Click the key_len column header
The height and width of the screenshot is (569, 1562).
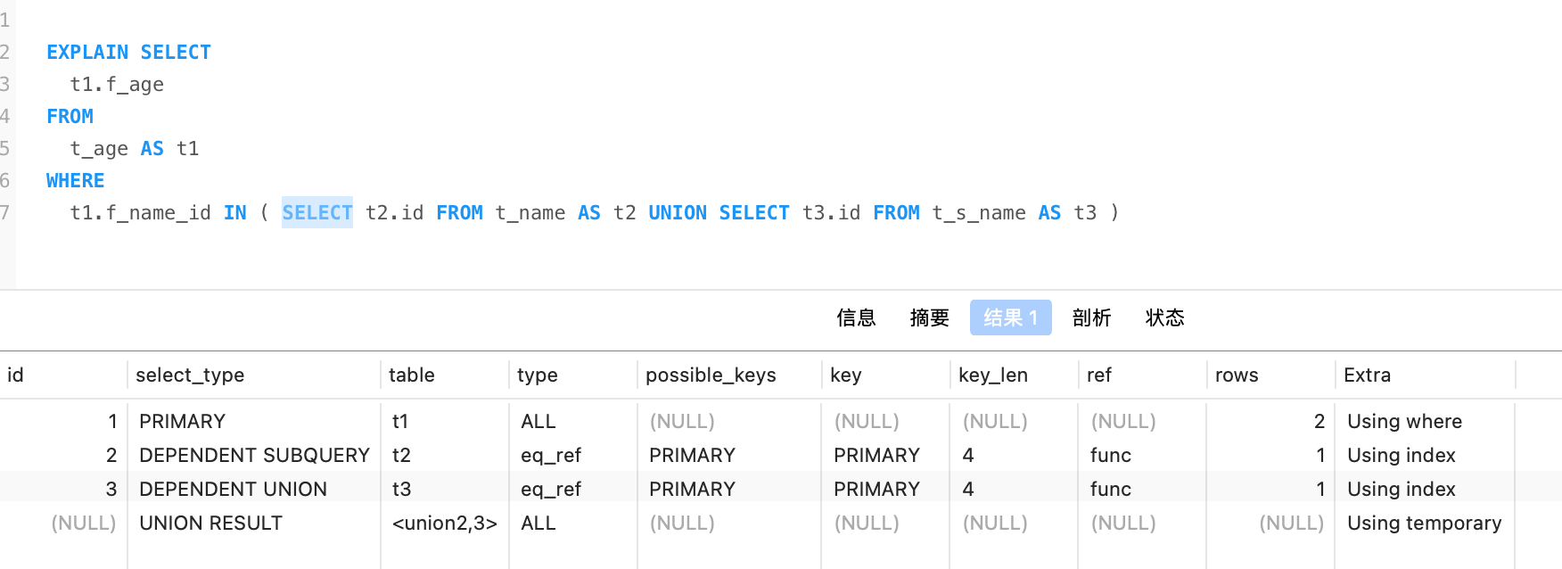point(993,375)
